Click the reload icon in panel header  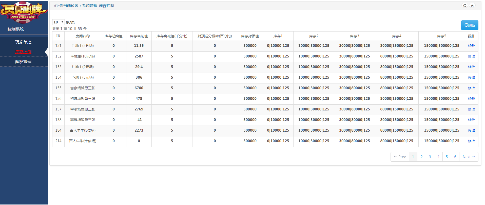(465, 6)
